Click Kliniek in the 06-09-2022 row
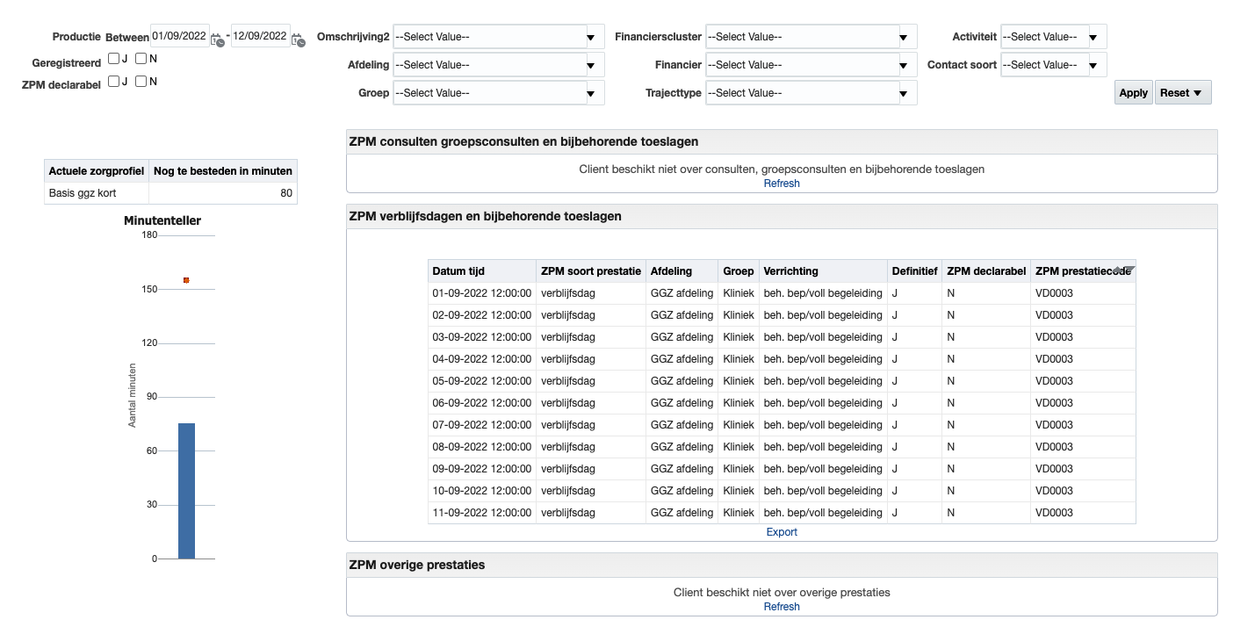This screenshot has height=627, width=1255. point(739,403)
